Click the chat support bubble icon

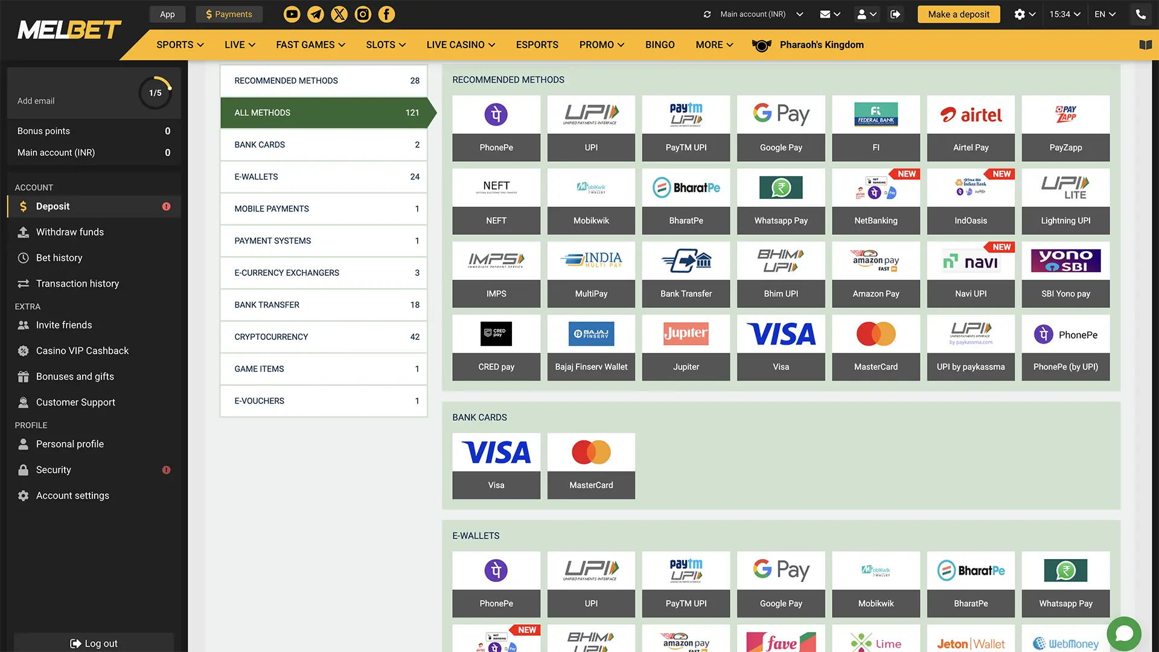coord(1124,633)
